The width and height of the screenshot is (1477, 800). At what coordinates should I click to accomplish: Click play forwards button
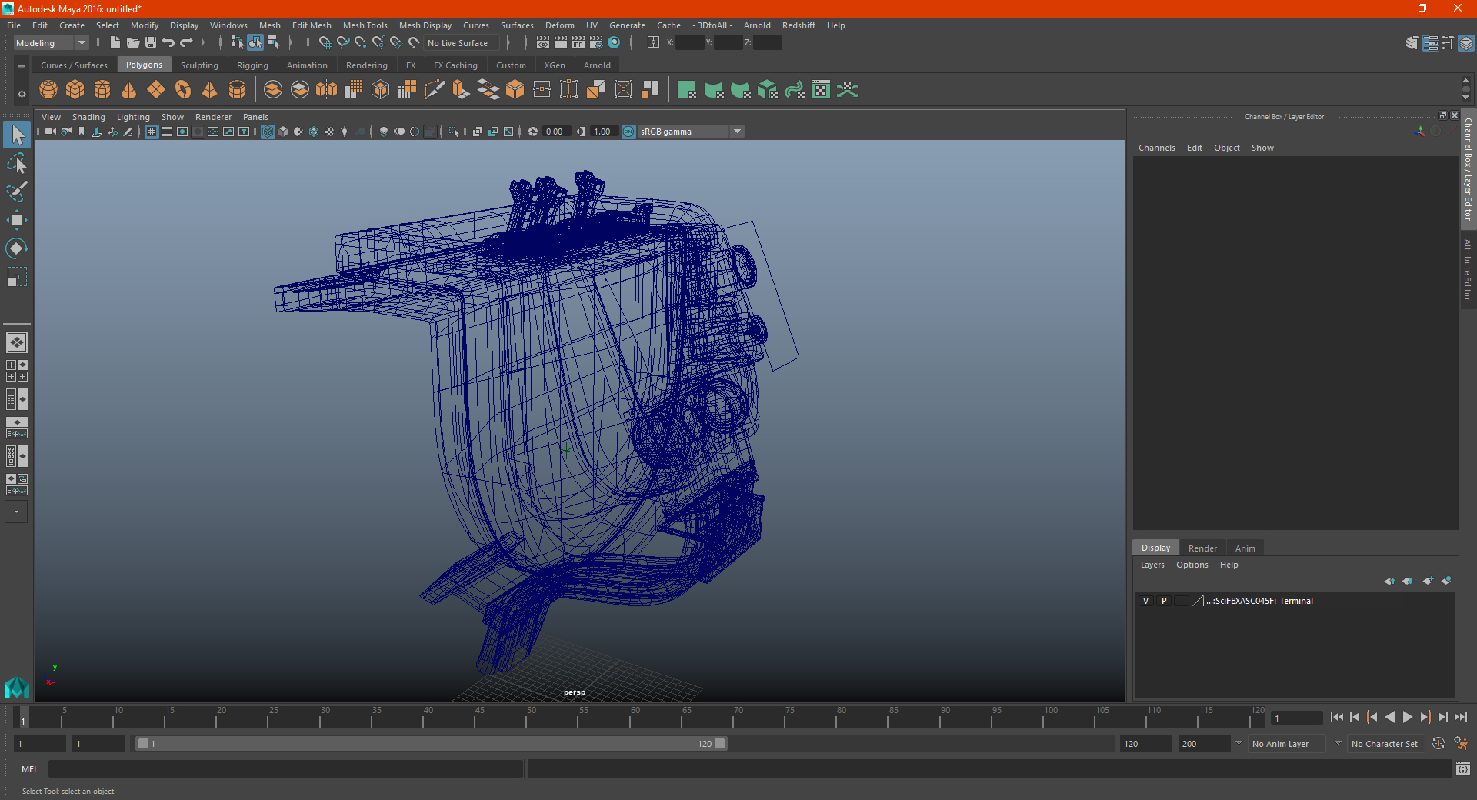1408,717
